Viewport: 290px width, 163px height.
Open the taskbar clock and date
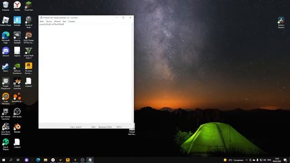point(277,160)
